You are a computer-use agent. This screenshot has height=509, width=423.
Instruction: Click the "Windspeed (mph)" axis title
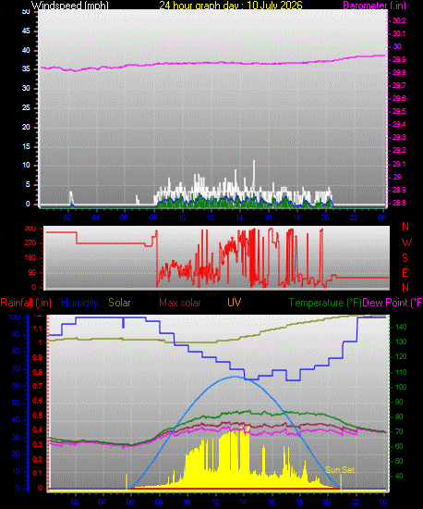pyautogui.click(x=69, y=5)
